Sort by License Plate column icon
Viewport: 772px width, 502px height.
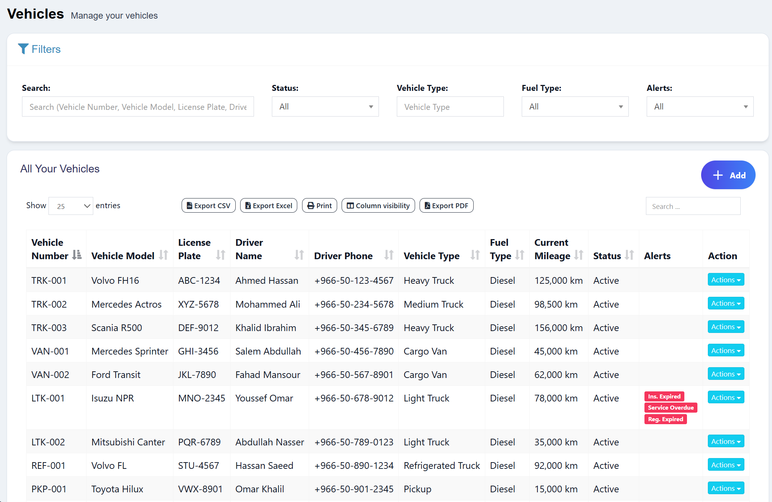220,255
